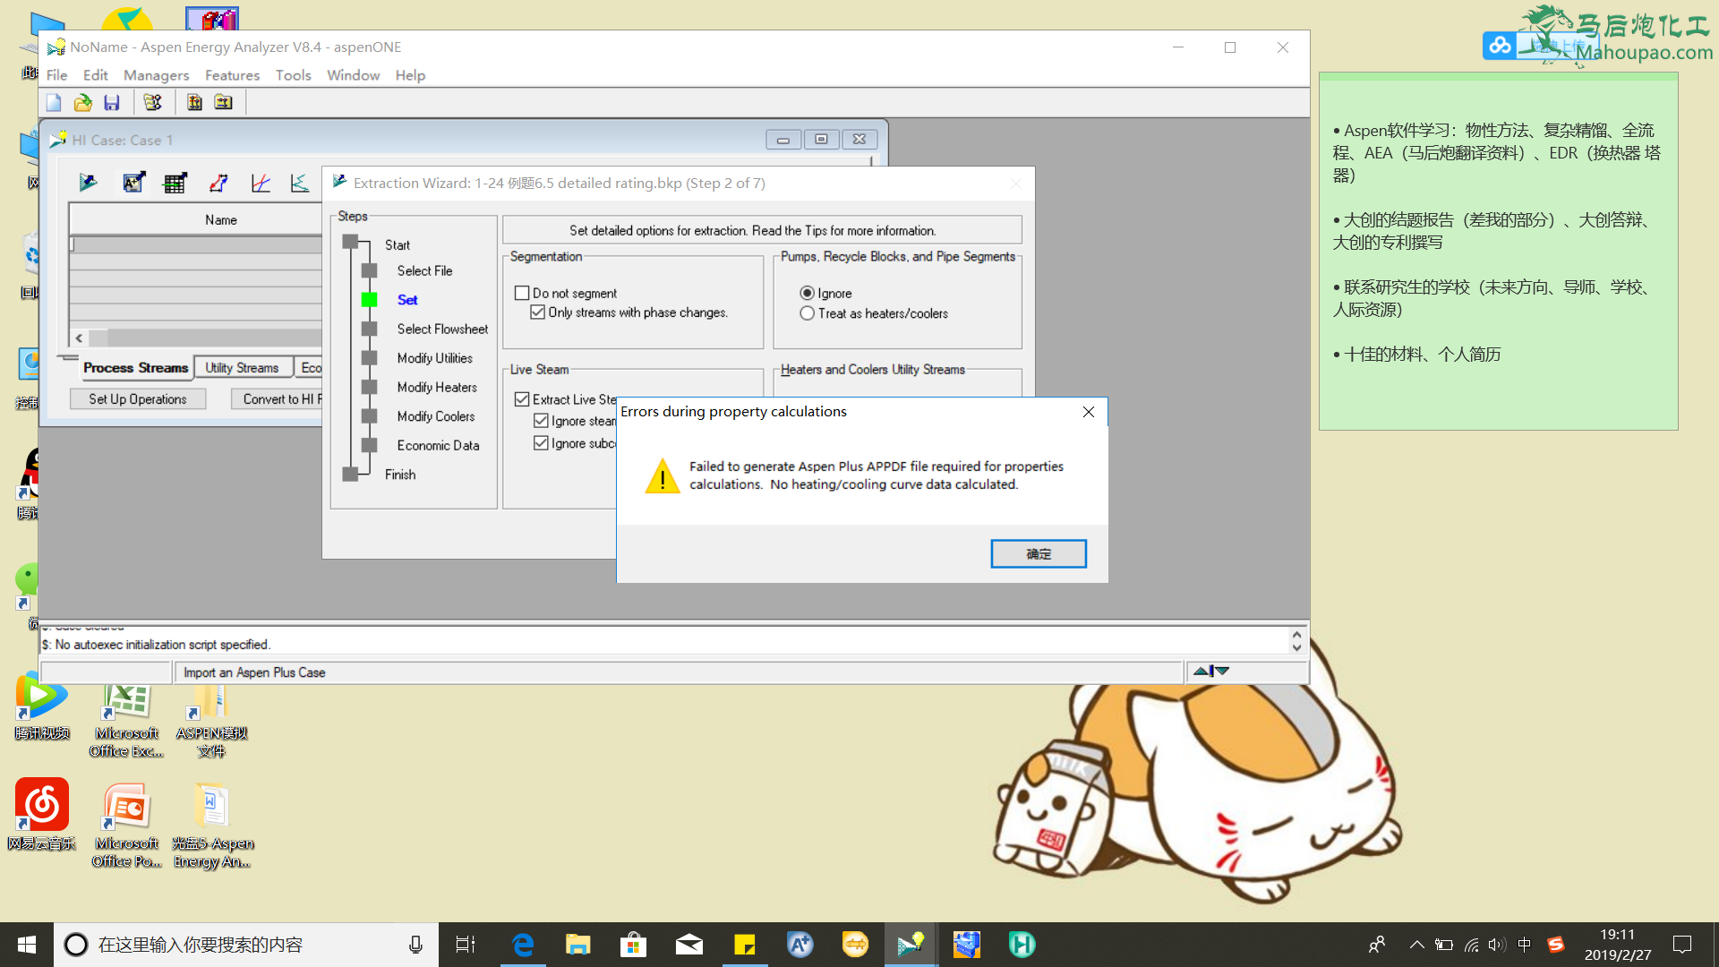Click the Modify Utilities wizard step
The image size is (1719, 967).
434,358
